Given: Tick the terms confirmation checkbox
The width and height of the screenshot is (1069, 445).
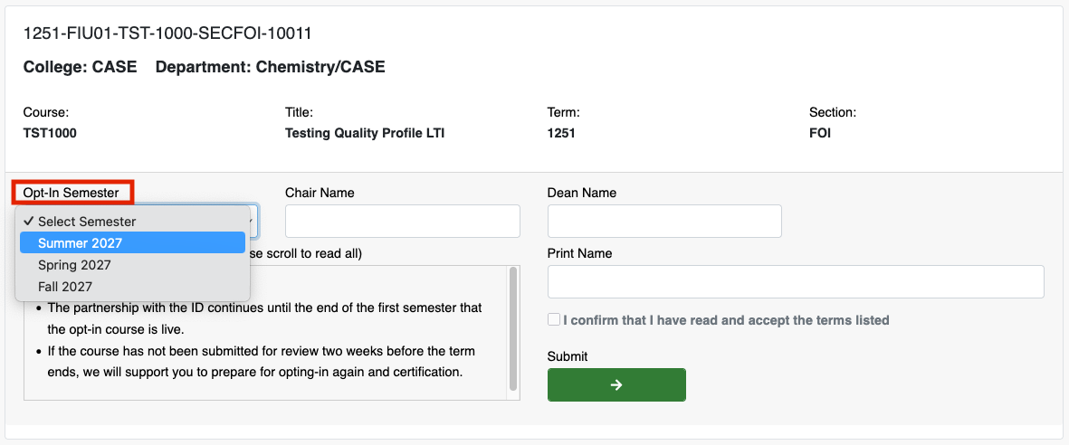Looking at the screenshot, I should [554, 319].
